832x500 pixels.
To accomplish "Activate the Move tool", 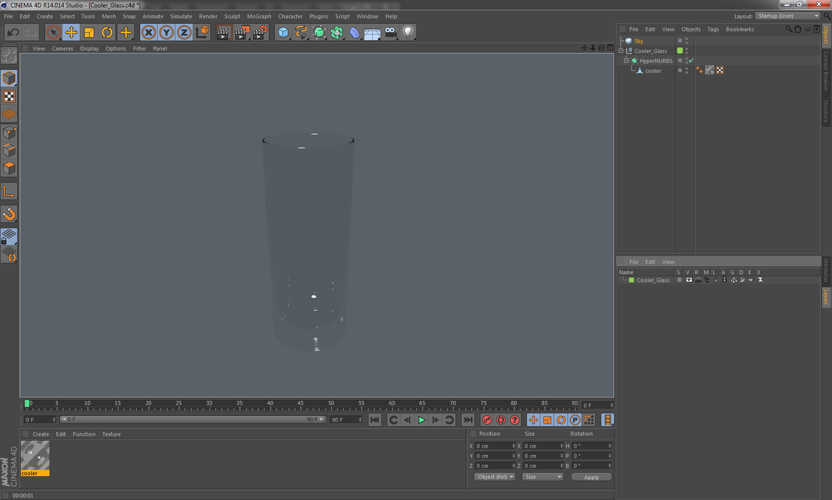I will click(71, 33).
